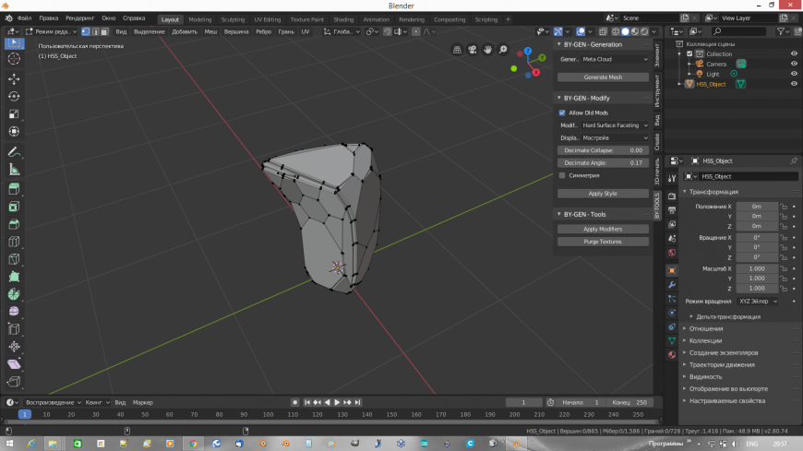Play the animation forward
This screenshot has width=803, height=451.
[337, 402]
